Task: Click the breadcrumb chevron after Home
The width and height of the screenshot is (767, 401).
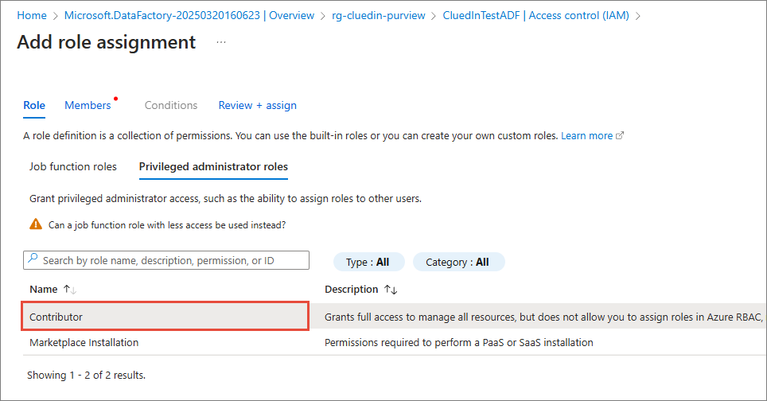Action: point(56,16)
